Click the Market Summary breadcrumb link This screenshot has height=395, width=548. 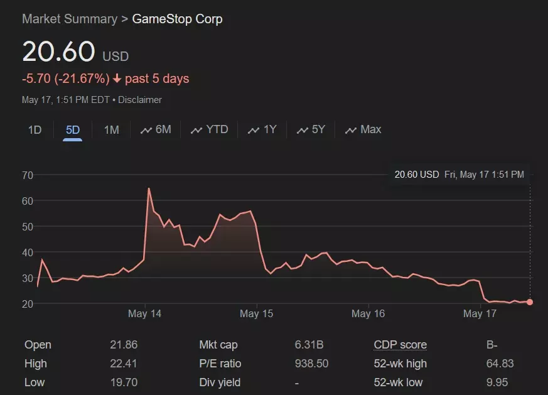click(x=70, y=19)
